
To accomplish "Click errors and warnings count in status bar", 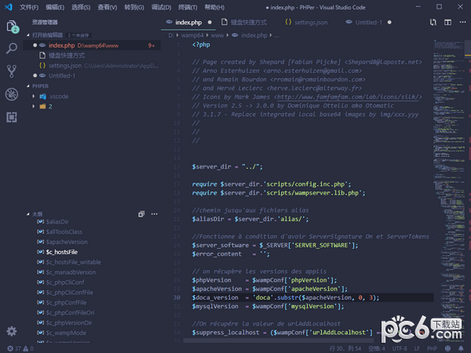I will [20, 348].
